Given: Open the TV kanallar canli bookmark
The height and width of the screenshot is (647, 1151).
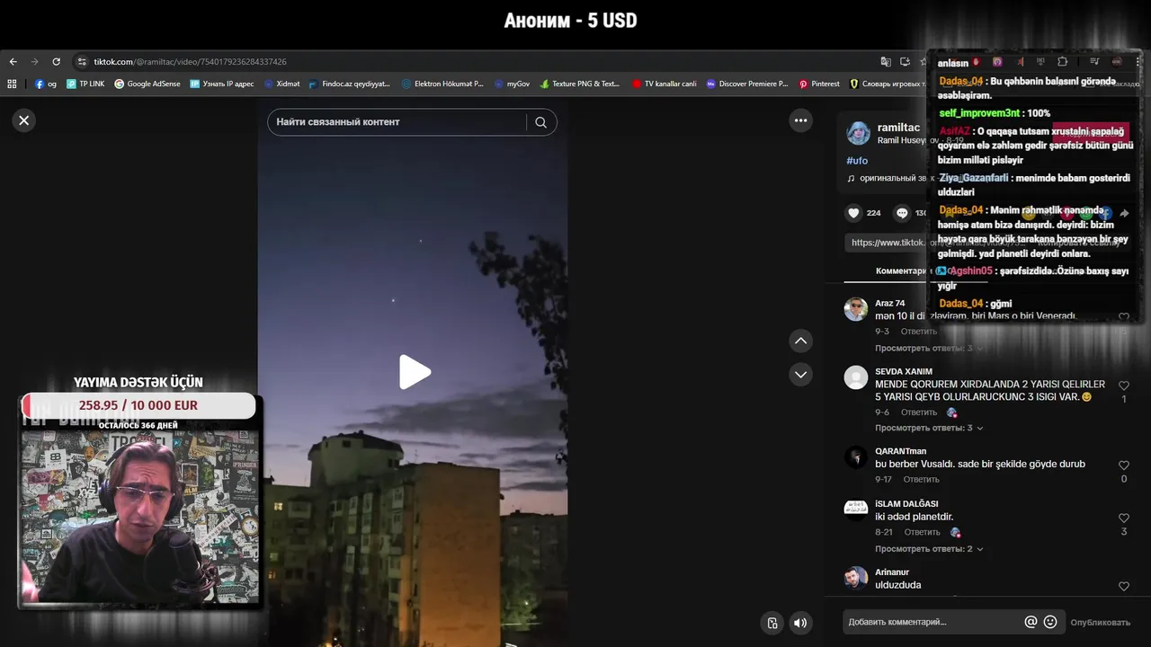Looking at the screenshot, I should tap(664, 84).
